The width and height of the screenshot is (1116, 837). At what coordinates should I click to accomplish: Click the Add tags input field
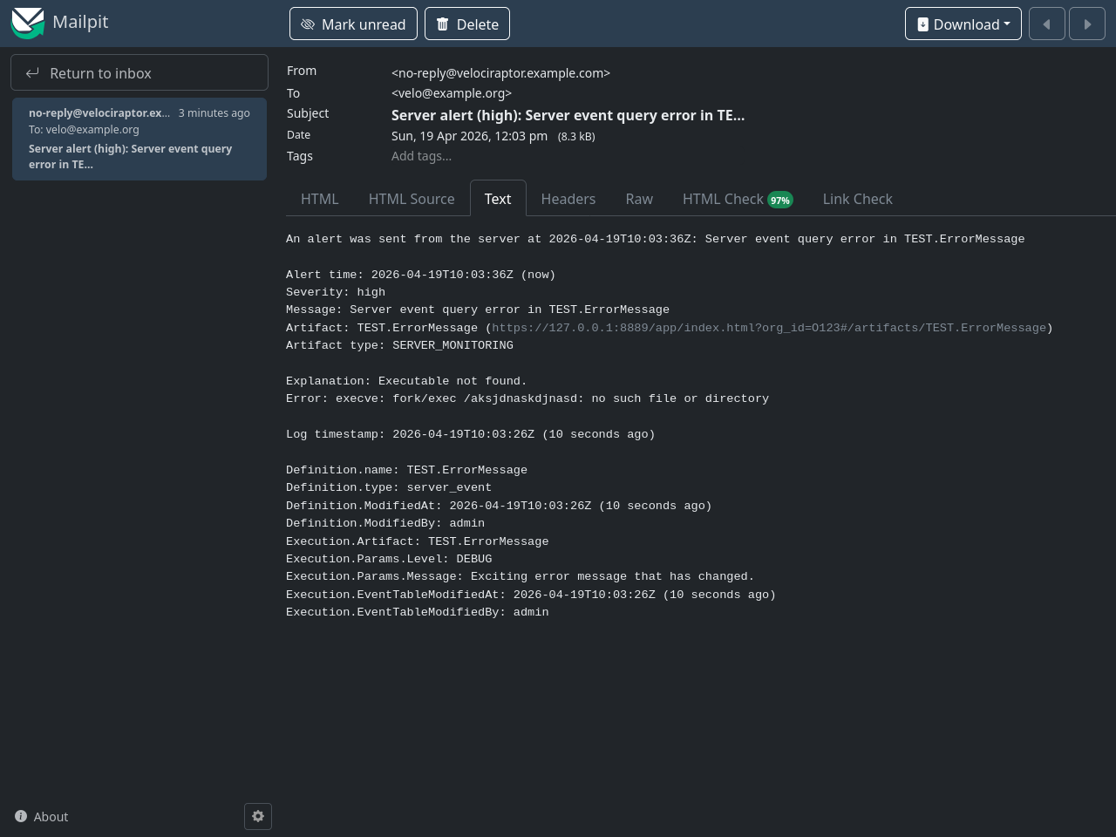(421, 156)
